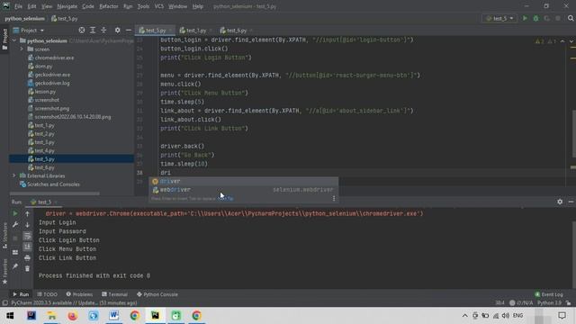Expand External Libraries node
The image size is (576, 324).
point(14,176)
